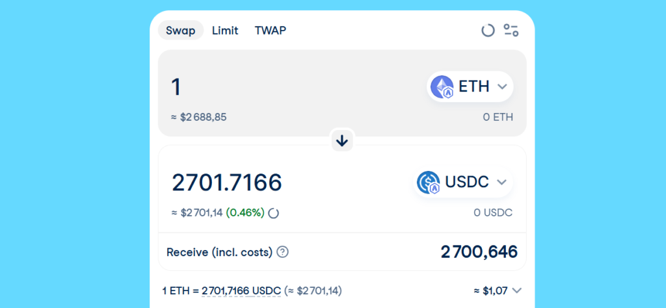Click the loading spinner next to 0.46%
The image size is (666, 308).
274,213
